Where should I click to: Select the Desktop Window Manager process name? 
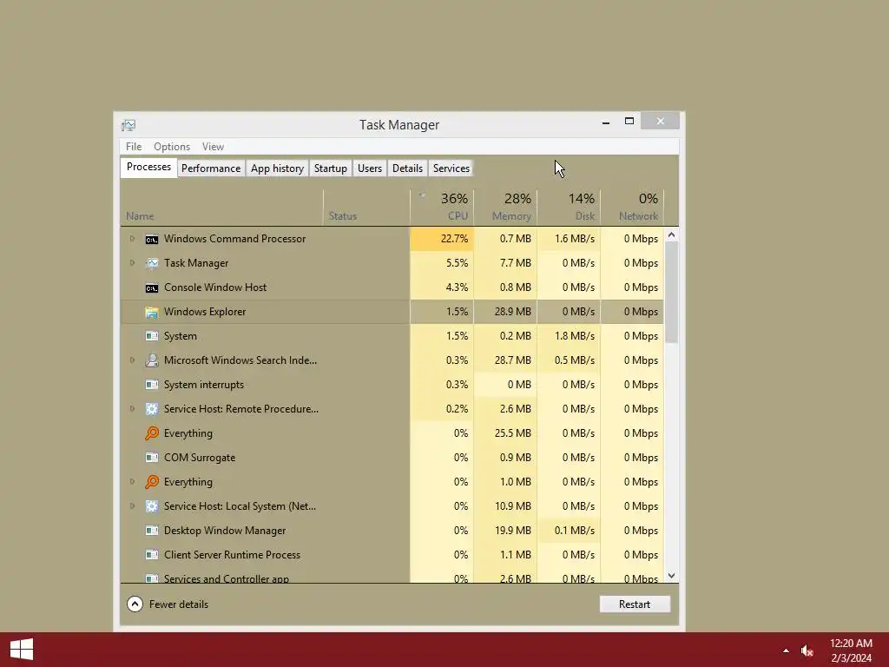click(x=225, y=531)
